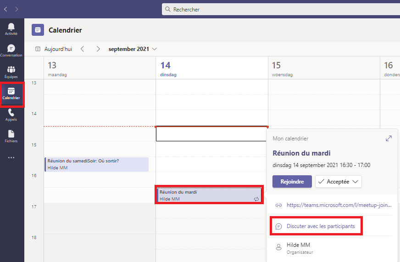Click Discuter avec les participants

tap(321, 226)
